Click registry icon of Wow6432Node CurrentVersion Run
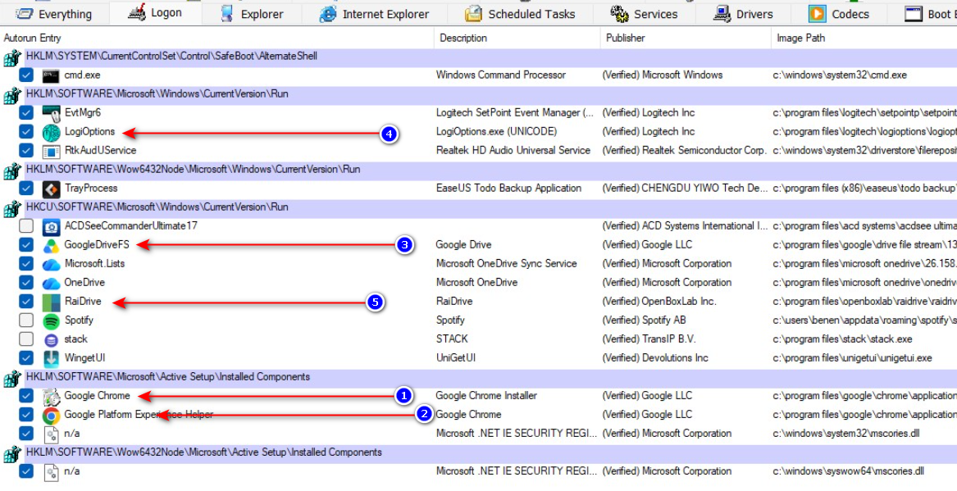The height and width of the screenshot is (491, 957). (x=12, y=171)
